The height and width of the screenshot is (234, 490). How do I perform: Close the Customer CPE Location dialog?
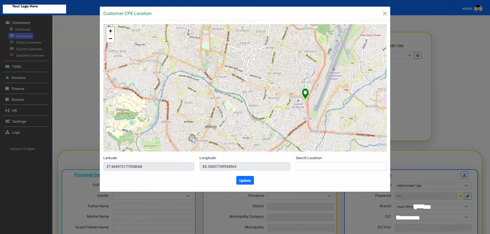click(385, 13)
